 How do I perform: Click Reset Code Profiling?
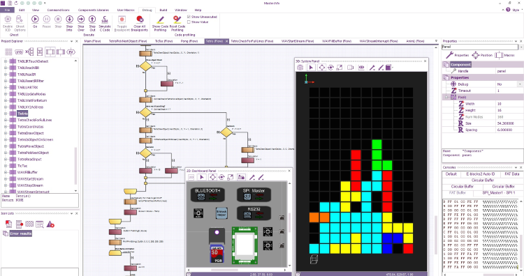click(x=177, y=23)
